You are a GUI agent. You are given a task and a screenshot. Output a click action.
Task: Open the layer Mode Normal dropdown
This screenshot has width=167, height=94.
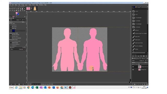142,61
